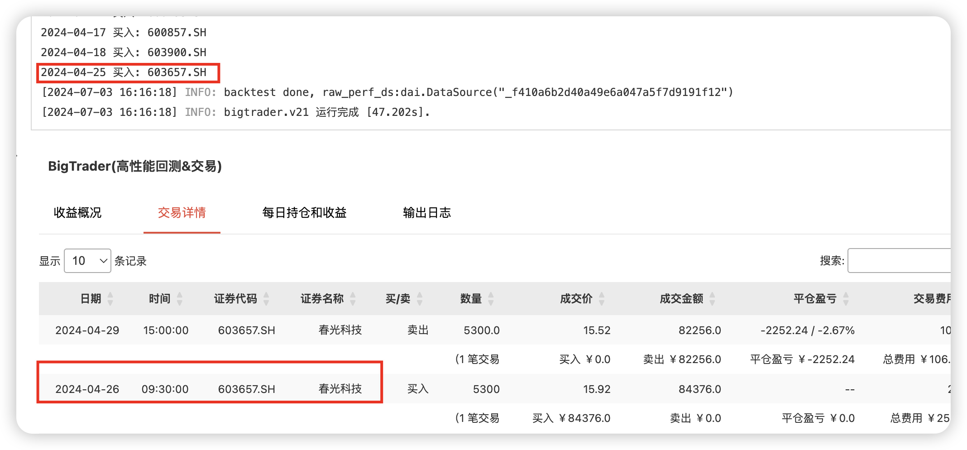
Task: Click the sort icon beside 数量
Action: pos(491,299)
